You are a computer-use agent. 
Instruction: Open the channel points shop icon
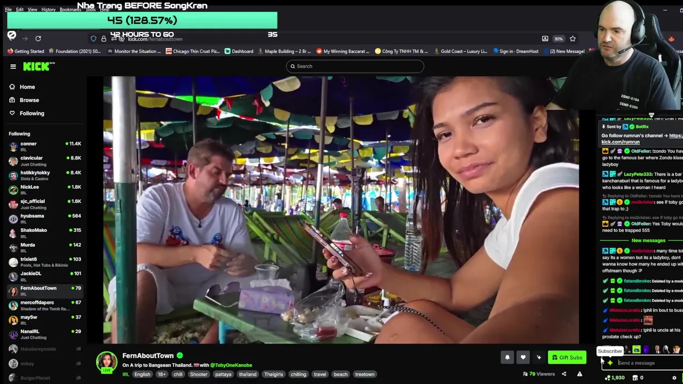(x=635, y=378)
